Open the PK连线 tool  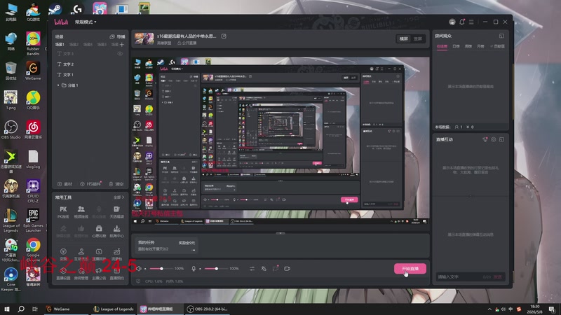point(63,212)
